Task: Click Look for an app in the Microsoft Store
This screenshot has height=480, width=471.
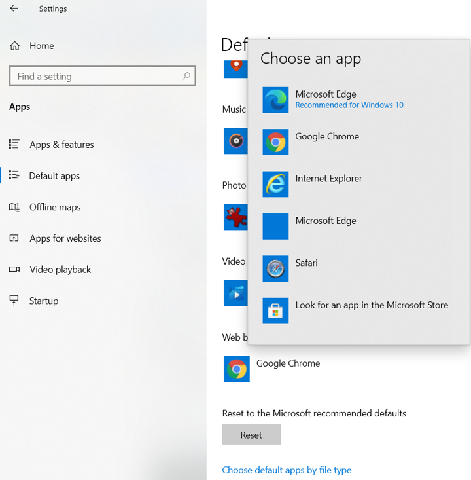Action: pyautogui.click(x=372, y=305)
